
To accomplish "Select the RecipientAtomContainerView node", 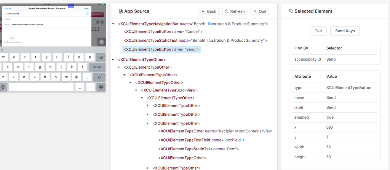I will click(x=215, y=131).
